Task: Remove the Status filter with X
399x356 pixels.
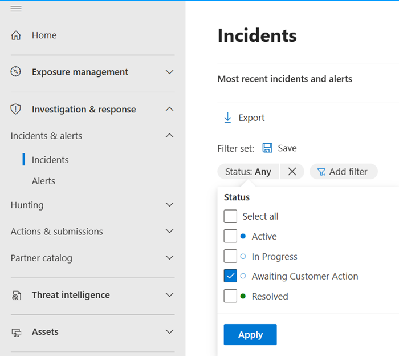Action: (x=292, y=172)
